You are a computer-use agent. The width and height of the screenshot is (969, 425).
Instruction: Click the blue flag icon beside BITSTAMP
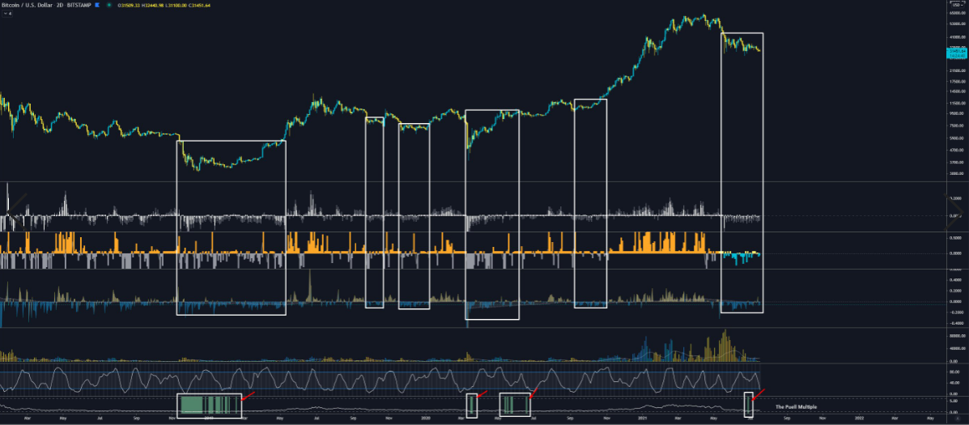pos(97,5)
